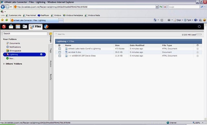Click the plus icon at app bar right
This screenshot has height=125, width=207.
pos(199,26)
